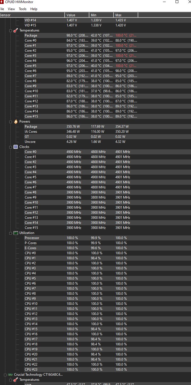Click the thermometer icon under Crucial Technology
This screenshot has height=385, width=191.
point(16,380)
